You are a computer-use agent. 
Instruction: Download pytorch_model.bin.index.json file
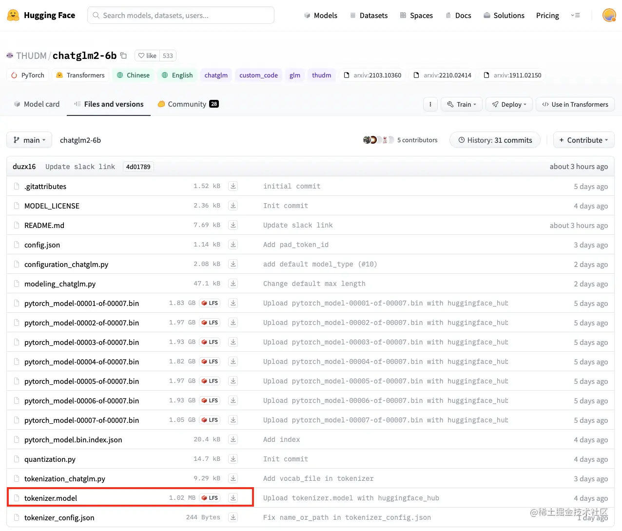pos(233,439)
